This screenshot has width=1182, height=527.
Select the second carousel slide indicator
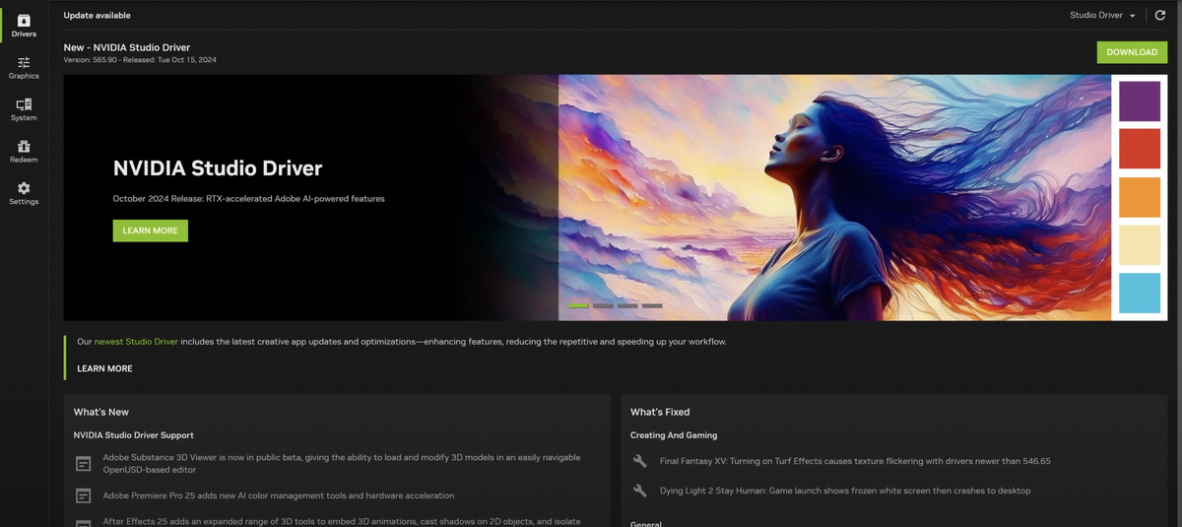point(603,305)
